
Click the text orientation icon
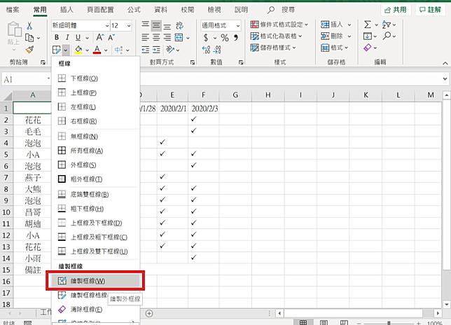tap(170, 50)
